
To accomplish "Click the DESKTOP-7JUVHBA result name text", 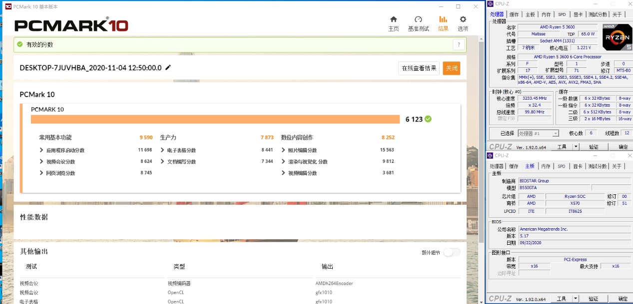I will (90, 68).
